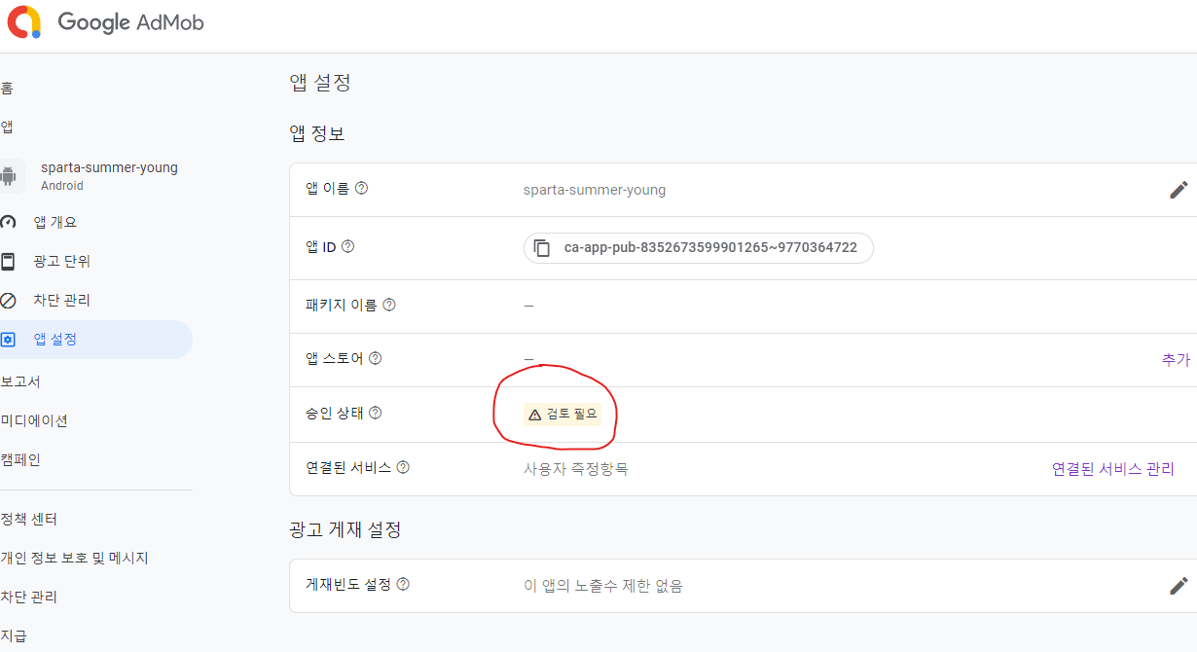Open bottom 차단 관리 sidebar entry

pos(29,597)
